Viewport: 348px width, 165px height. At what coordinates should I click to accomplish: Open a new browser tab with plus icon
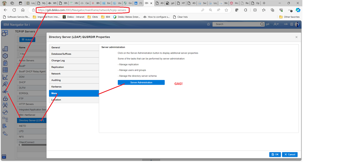(264, 3)
